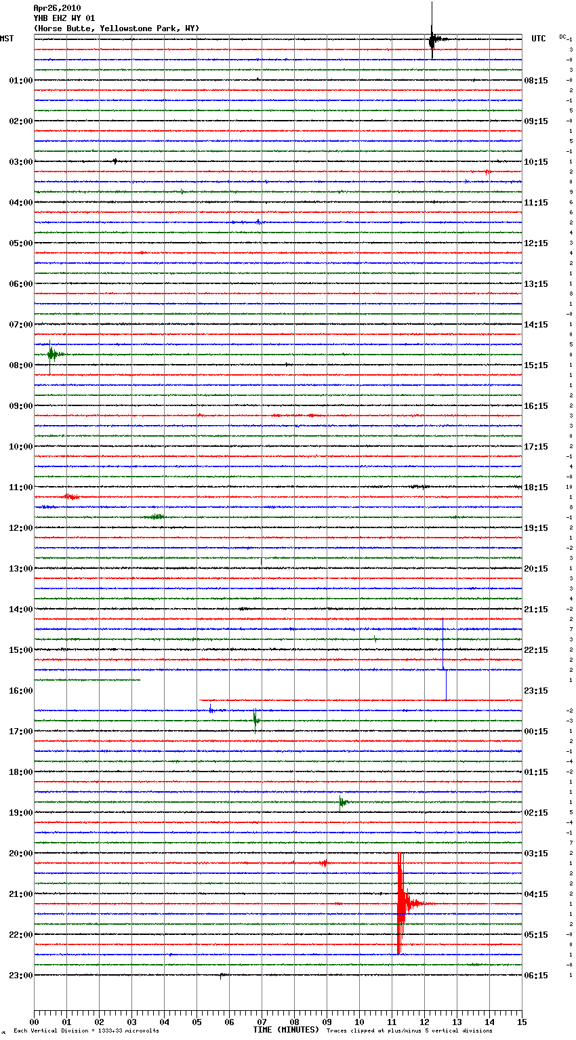
Task: Click minute axis tick label 06
Action: pos(229,1022)
